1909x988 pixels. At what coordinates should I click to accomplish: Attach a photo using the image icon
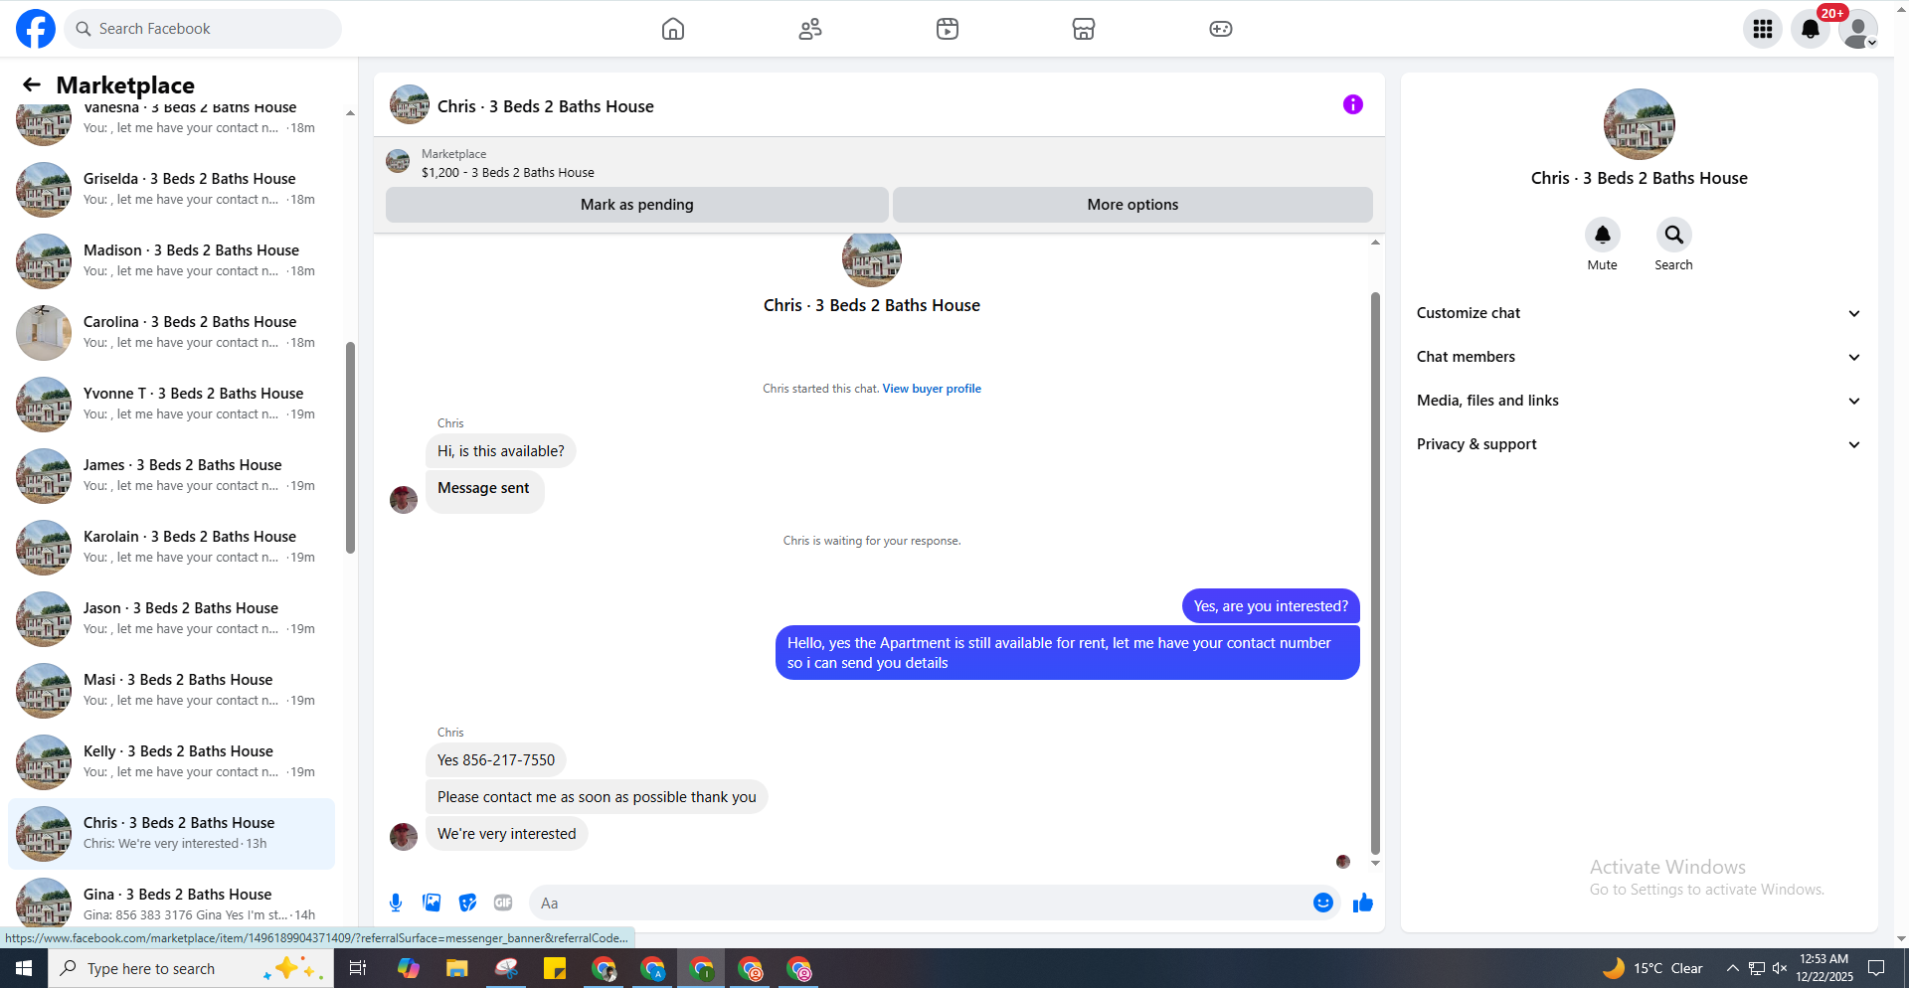click(432, 903)
